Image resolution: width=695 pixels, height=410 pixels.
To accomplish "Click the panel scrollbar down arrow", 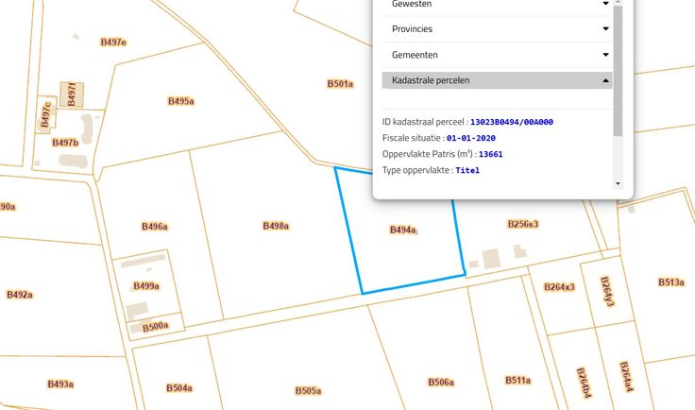I will click(618, 182).
